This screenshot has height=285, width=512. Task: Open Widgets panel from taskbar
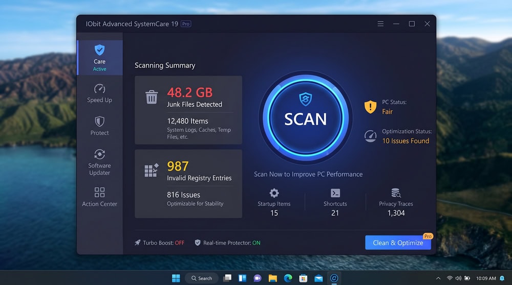(242, 278)
